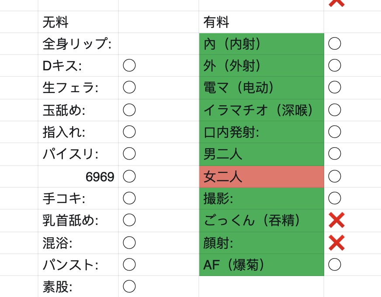
Task: Click the circle mark next to 混浴
Action: (x=129, y=242)
